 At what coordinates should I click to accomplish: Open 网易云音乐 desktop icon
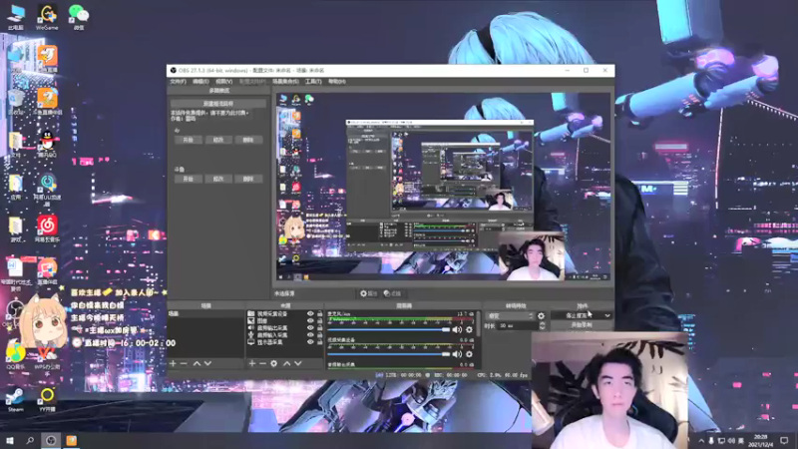point(47,228)
